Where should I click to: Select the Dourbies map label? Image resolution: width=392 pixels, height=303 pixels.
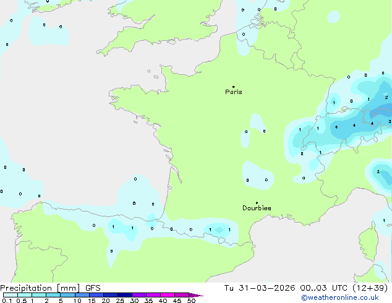click(257, 208)
